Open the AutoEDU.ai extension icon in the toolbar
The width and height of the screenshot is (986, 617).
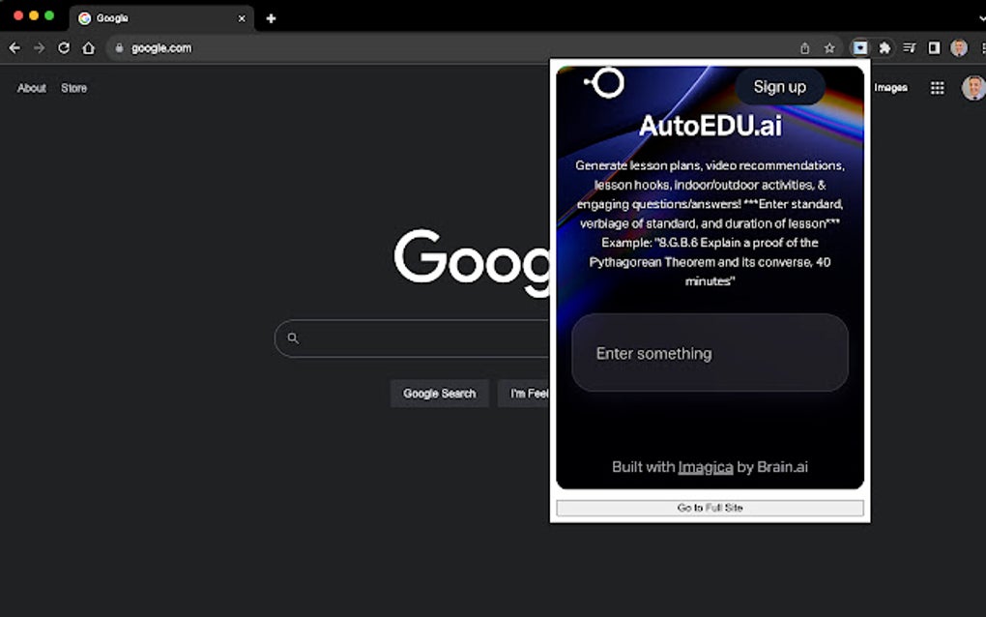tap(860, 47)
